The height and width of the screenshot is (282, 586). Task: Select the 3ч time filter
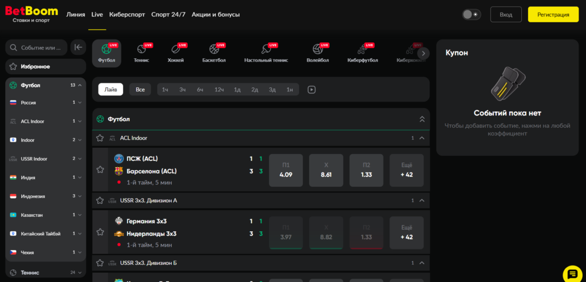[183, 90]
